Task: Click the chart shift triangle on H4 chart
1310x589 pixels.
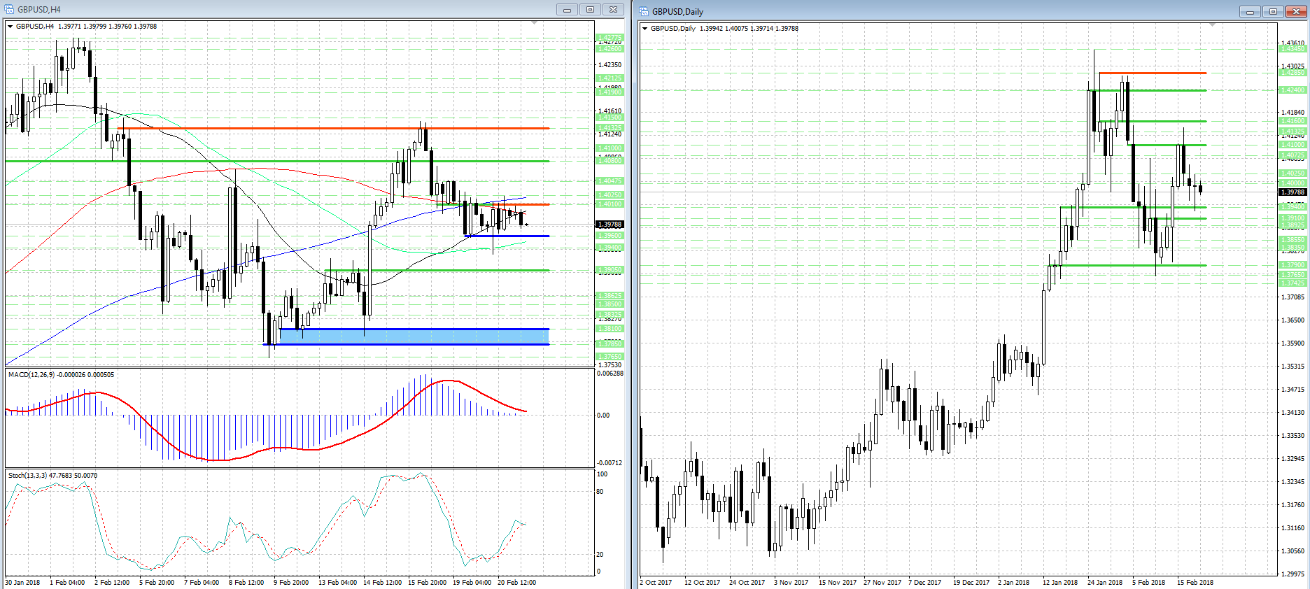Action: [x=535, y=23]
